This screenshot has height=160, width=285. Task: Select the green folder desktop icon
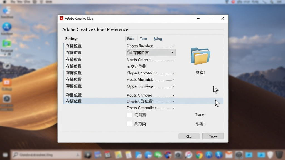click(x=7, y=44)
